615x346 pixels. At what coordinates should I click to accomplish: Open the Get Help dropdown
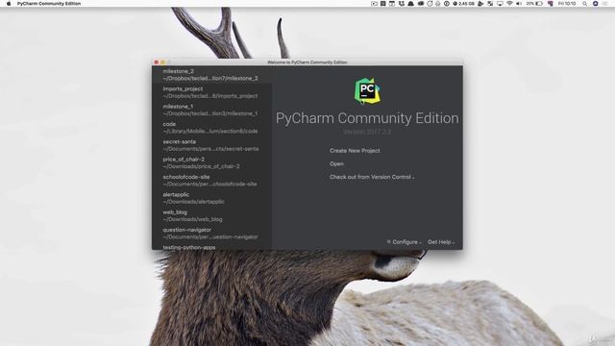[441, 242]
